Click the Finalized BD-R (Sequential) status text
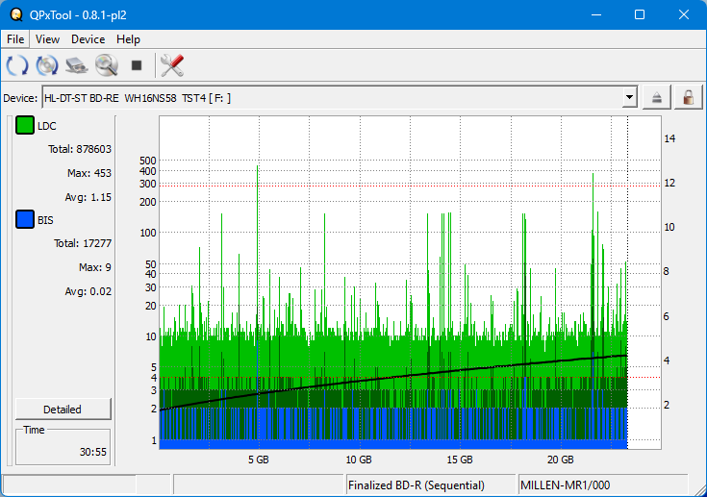 (x=417, y=485)
